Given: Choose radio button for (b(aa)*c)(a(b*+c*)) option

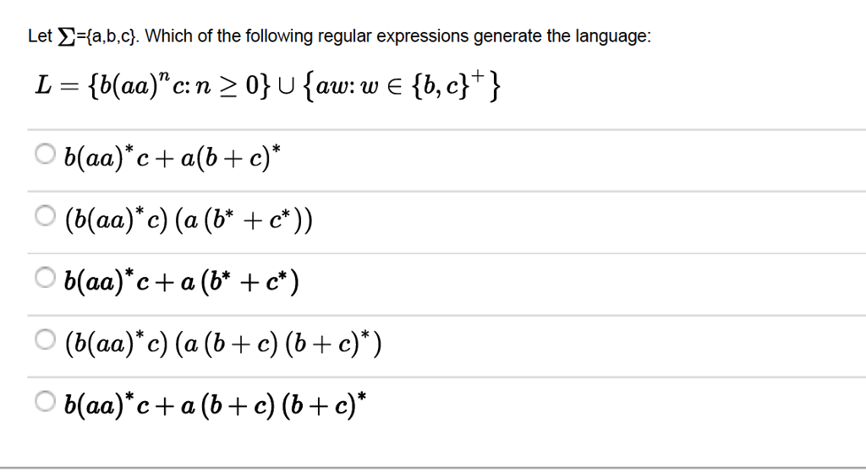Looking at the screenshot, I should tap(46, 215).
